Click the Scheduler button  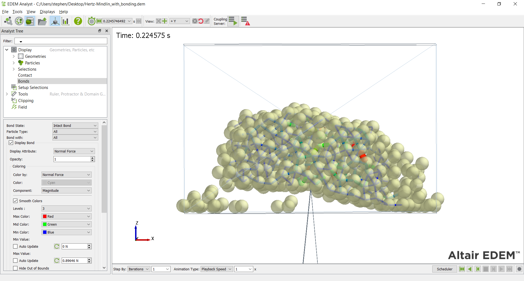point(444,269)
